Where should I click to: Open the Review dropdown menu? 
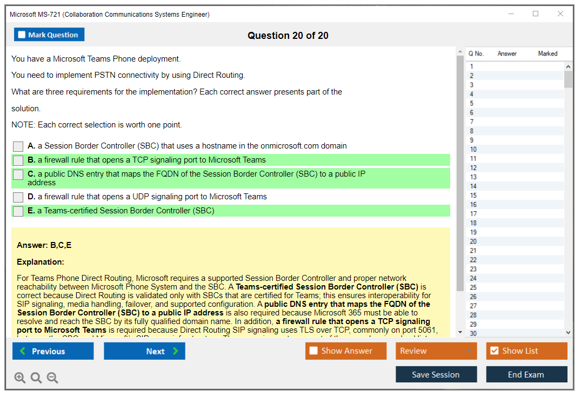[x=436, y=351]
